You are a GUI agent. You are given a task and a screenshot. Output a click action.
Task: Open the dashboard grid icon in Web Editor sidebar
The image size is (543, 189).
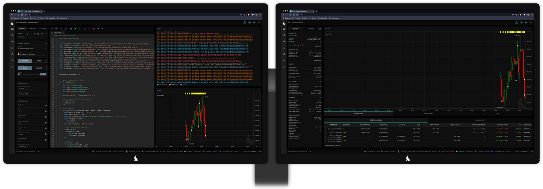point(12,29)
